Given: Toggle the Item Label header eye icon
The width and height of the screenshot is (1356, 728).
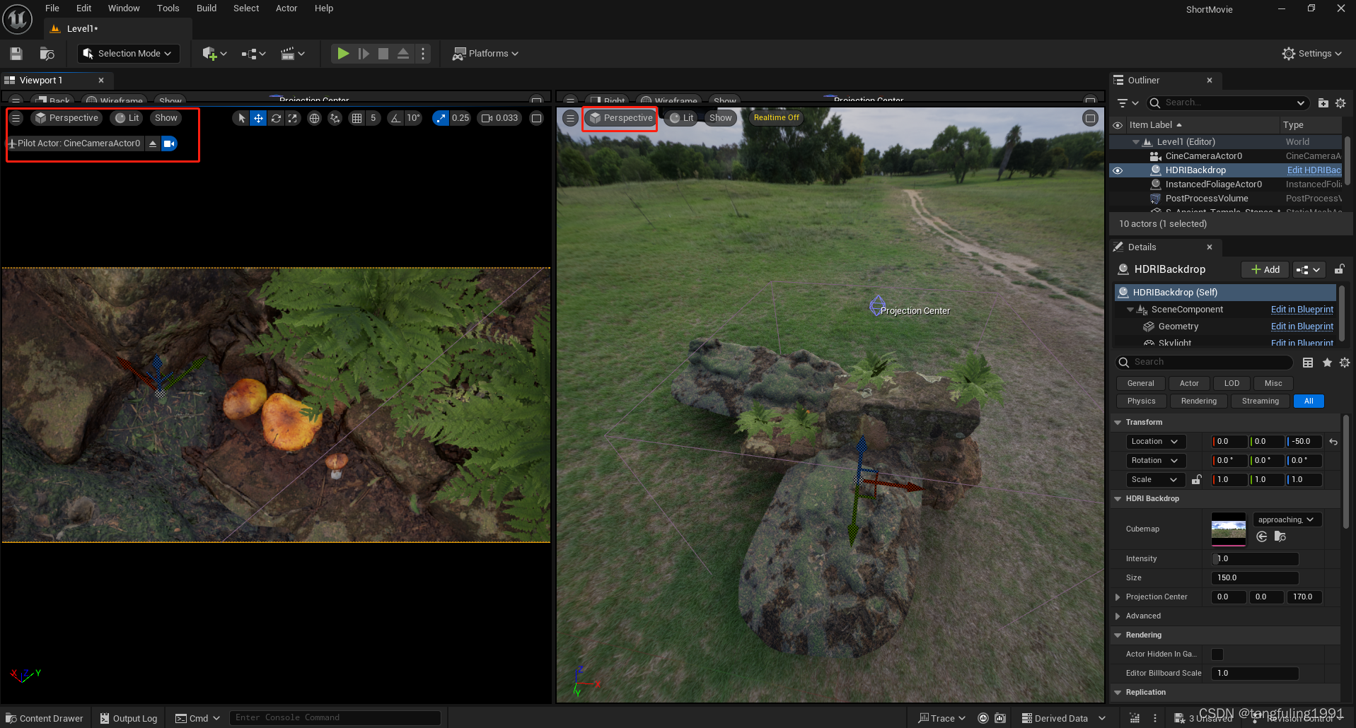Looking at the screenshot, I should click(1118, 125).
